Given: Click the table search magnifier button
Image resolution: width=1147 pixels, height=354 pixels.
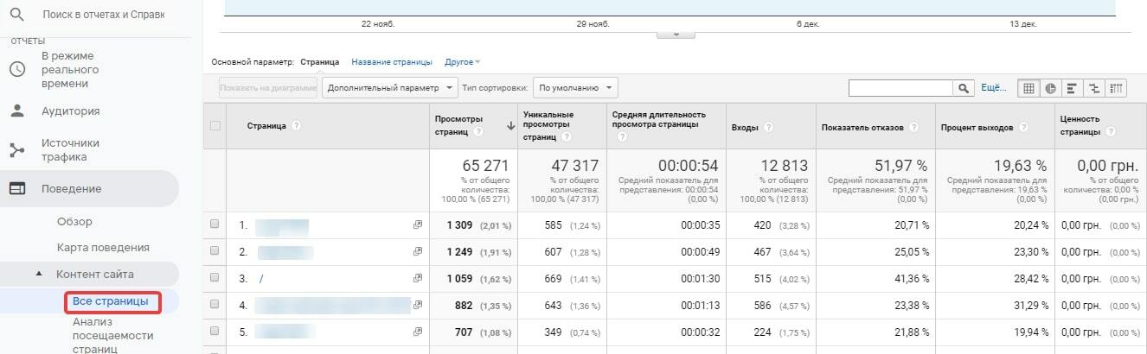Looking at the screenshot, I should [963, 88].
